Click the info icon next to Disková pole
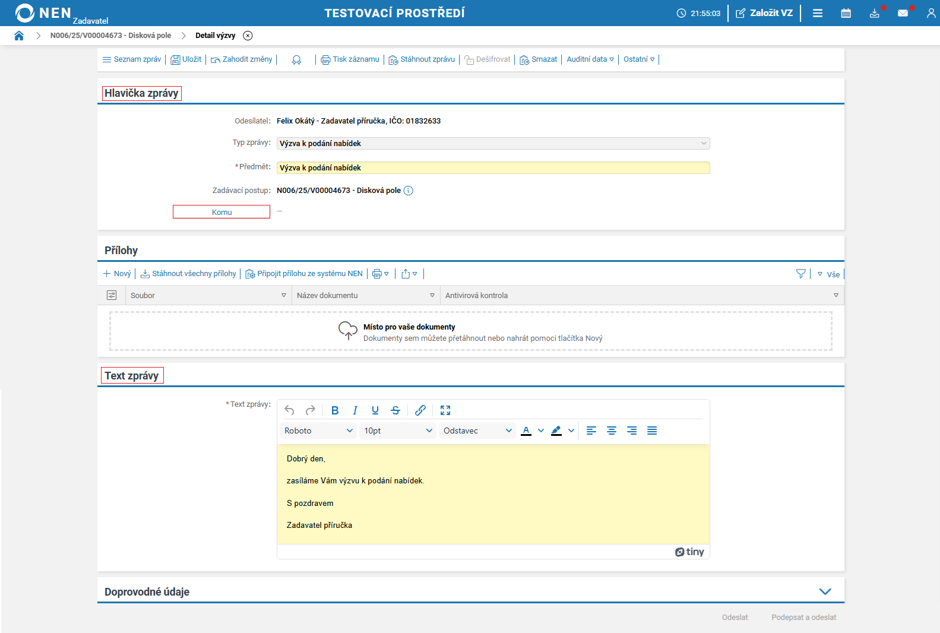This screenshot has width=940, height=633. tap(409, 191)
